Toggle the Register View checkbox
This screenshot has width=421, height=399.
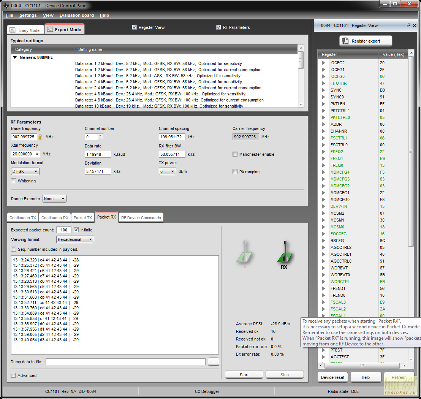134,27
